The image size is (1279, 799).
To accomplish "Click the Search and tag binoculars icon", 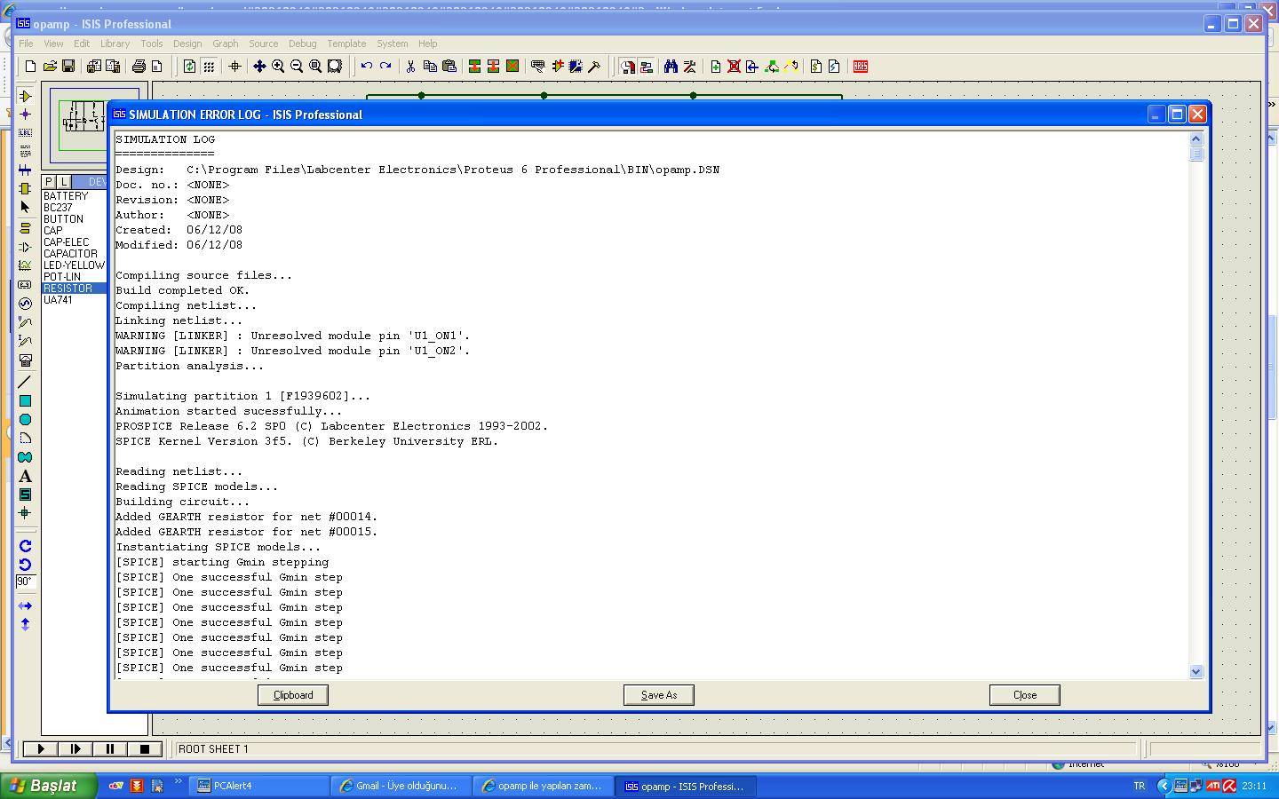I will coord(671,67).
